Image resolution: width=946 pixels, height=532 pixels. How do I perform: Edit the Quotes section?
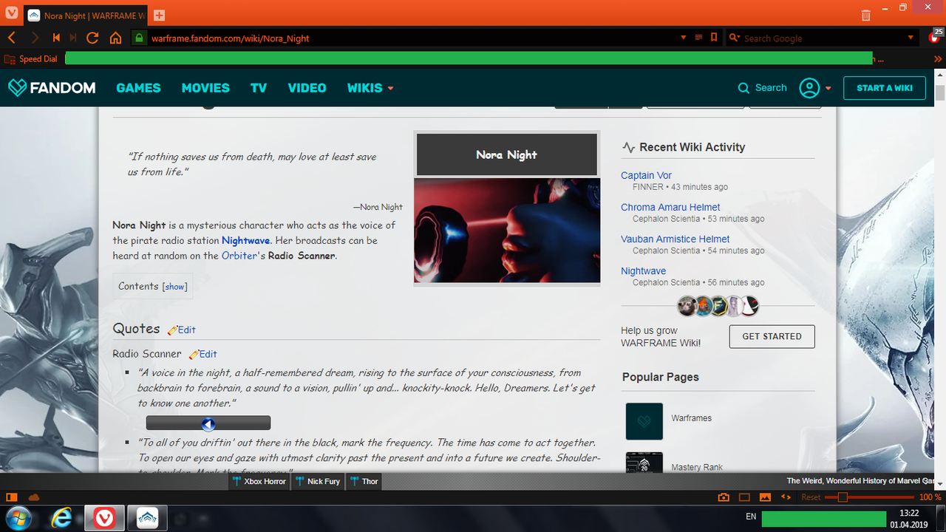182,330
